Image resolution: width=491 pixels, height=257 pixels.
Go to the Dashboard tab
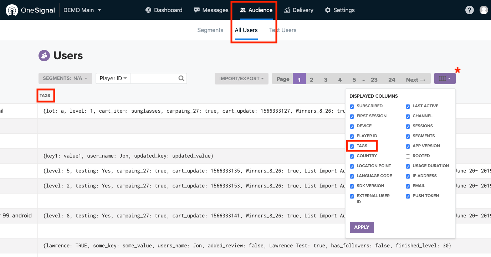tap(164, 10)
